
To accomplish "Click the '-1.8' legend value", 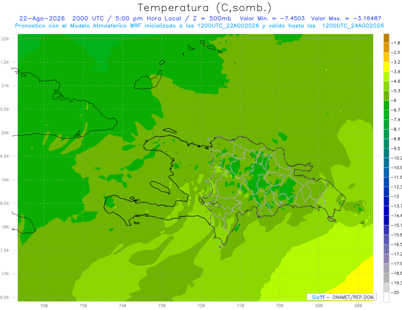I will (x=396, y=43).
